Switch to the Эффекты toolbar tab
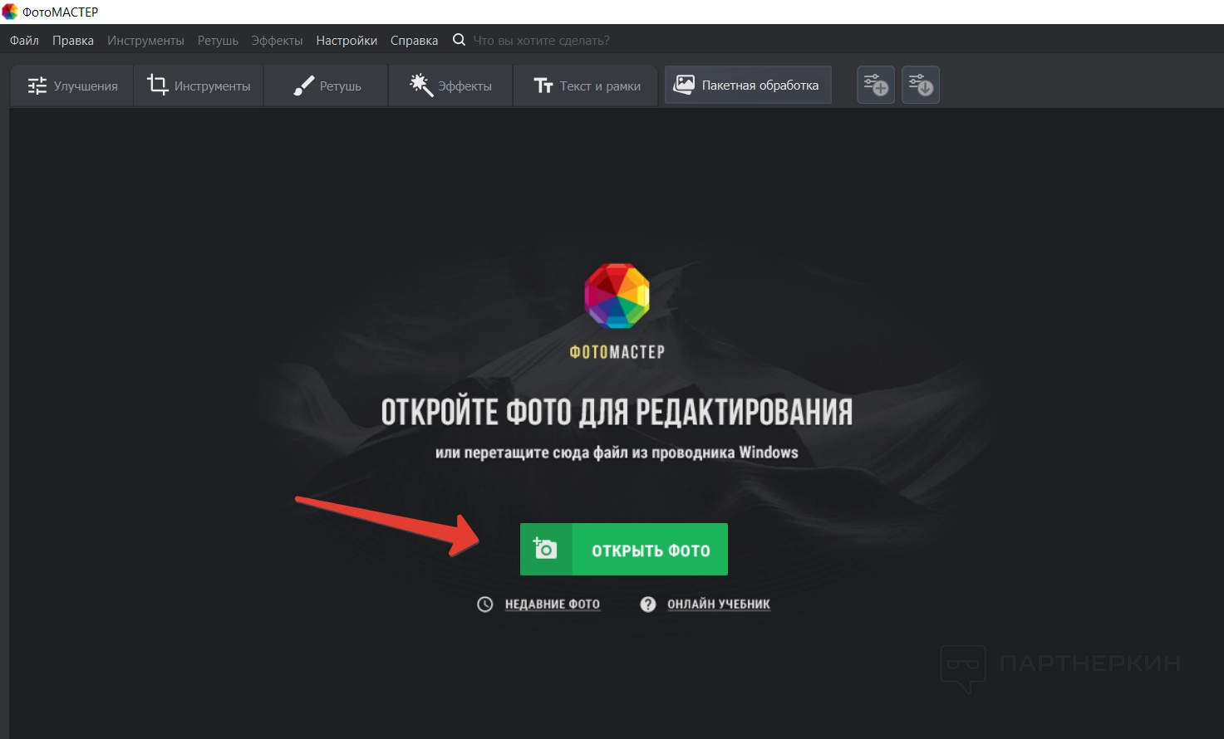The height and width of the screenshot is (739, 1224). coord(450,86)
